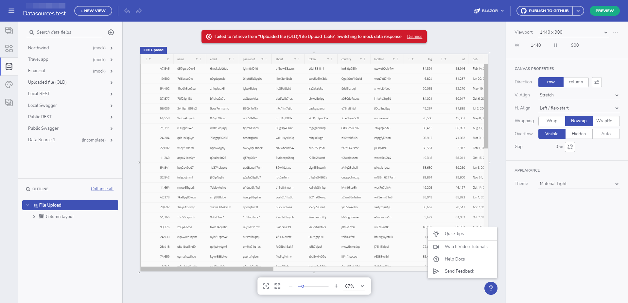
Task: Click the zoom slider handle
Action: (x=303, y=286)
